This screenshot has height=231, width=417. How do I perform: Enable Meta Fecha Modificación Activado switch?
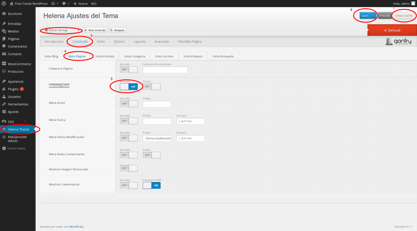point(129,138)
